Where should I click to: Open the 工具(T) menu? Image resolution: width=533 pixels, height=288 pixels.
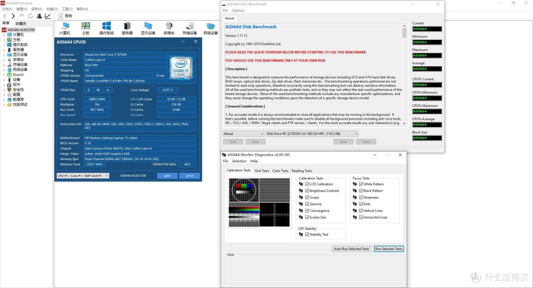pos(67,9)
